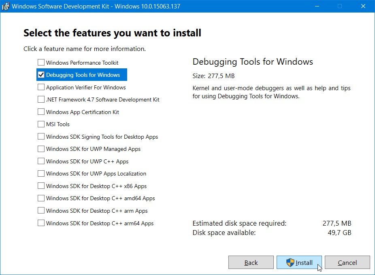Select the Windows Performance Toolkit label
This screenshot has width=375, height=275.
pyautogui.click(x=82, y=63)
